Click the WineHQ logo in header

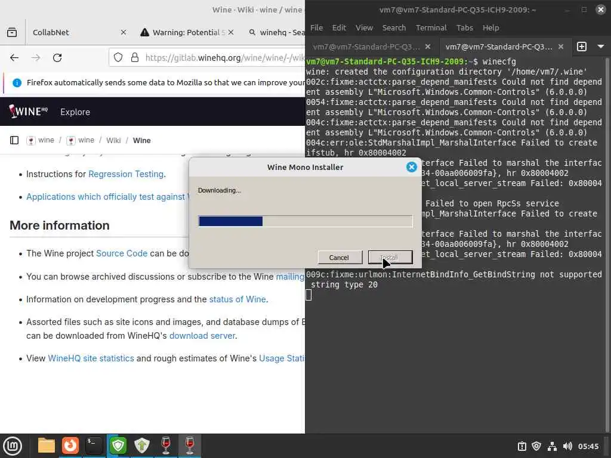click(29, 112)
